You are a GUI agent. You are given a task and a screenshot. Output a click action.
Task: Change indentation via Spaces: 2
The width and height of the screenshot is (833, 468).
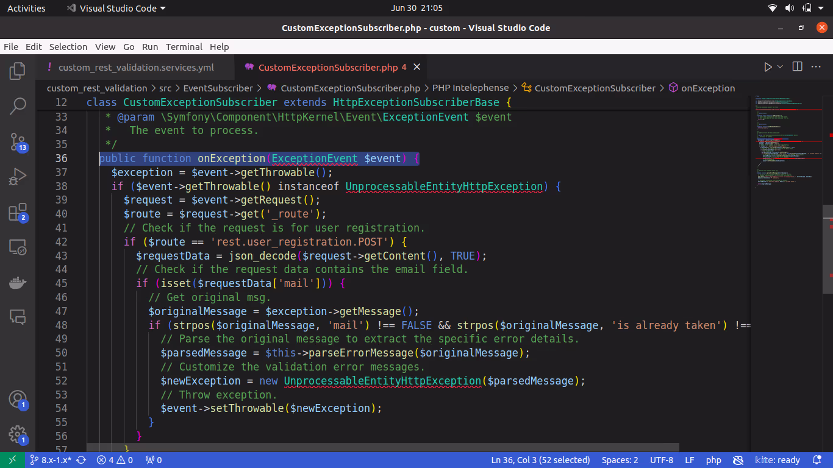tap(620, 460)
